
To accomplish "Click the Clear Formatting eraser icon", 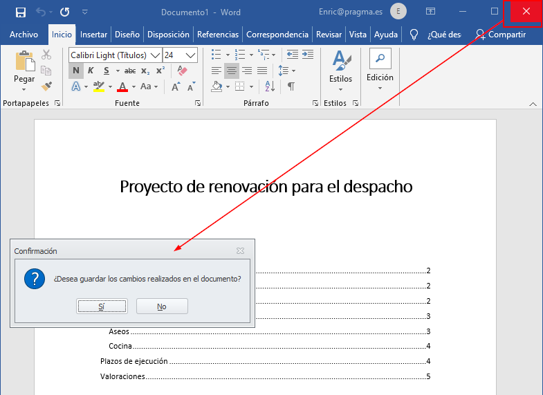I will click(x=182, y=71).
